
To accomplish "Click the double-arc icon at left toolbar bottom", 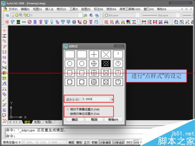I will [x=4, y=121].
